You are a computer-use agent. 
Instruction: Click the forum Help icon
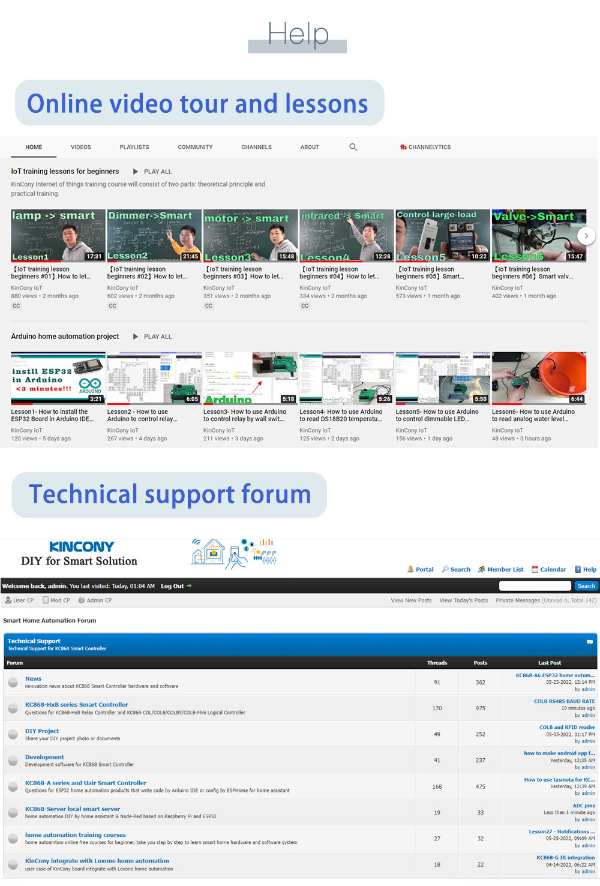(x=578, y=569)
